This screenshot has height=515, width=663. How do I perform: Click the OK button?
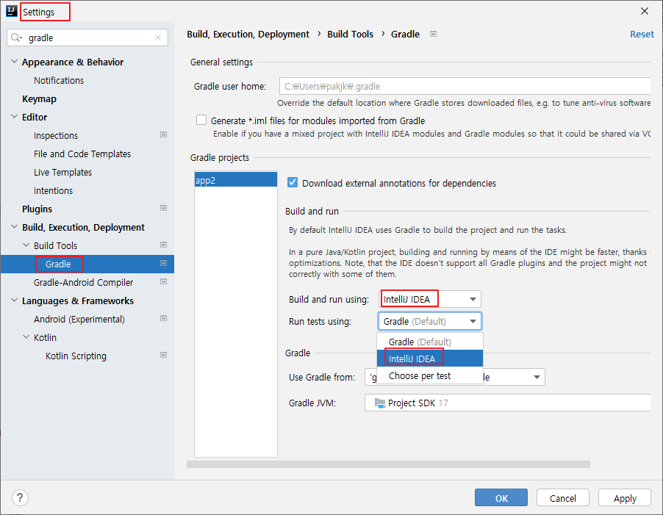[x=501, y=497]
